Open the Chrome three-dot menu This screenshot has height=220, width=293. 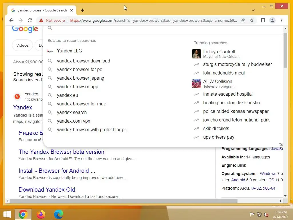click(x=282, y=20)
